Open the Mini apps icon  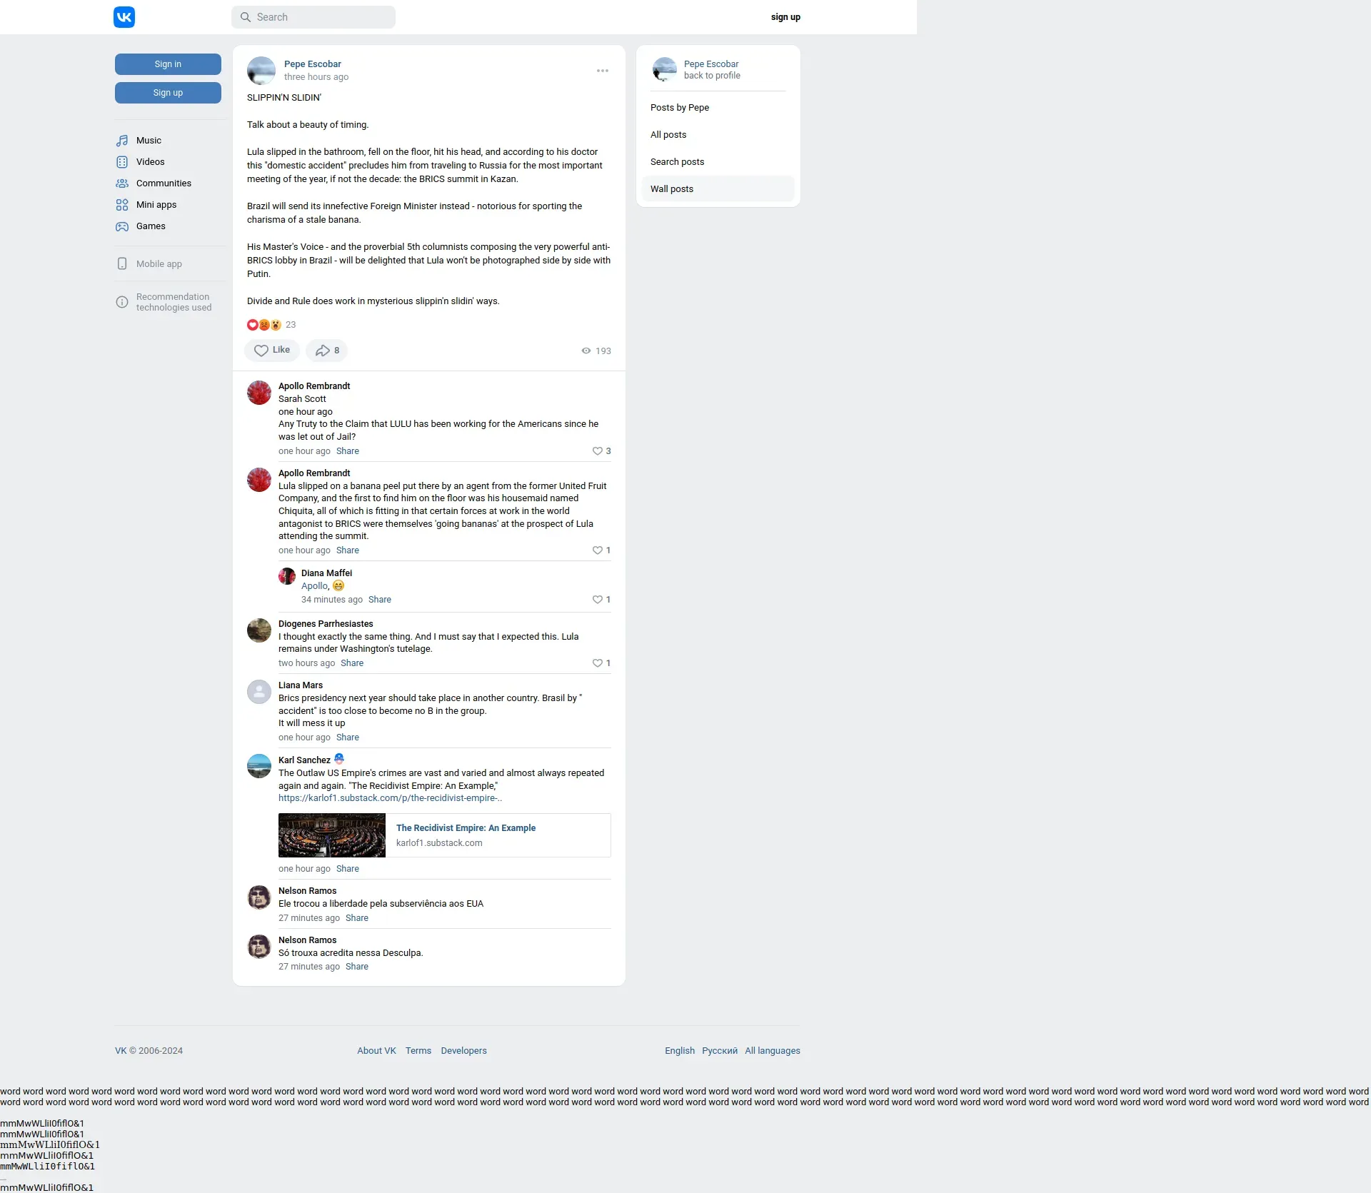click(x=122, y=205)
